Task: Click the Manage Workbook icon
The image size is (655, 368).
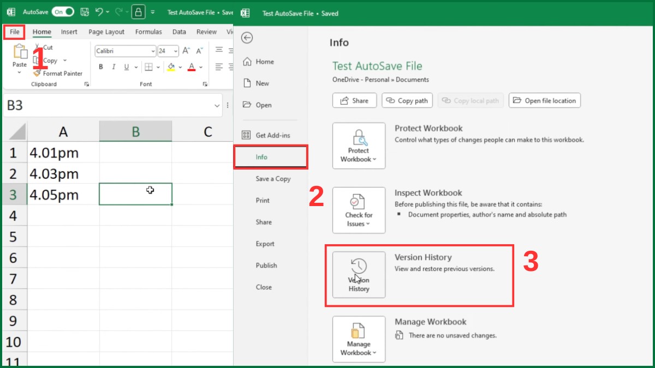Action: (359, 339)
